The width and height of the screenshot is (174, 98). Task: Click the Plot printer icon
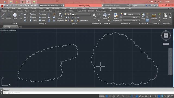tap(26, 5)
